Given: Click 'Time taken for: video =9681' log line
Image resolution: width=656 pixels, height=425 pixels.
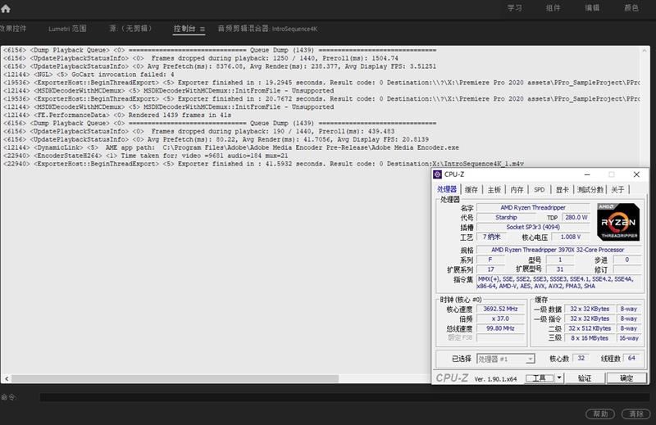Looking at the screenshot, I should tap(146, 156).
